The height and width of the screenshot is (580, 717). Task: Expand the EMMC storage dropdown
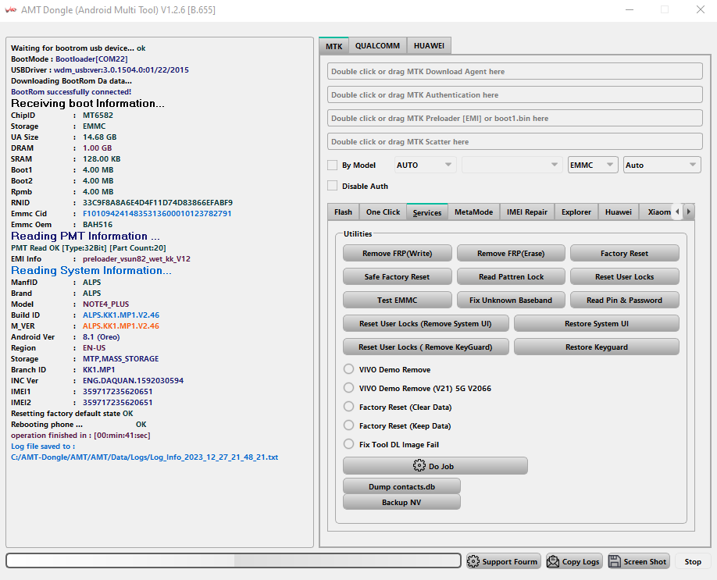click(x=593, y=165)
